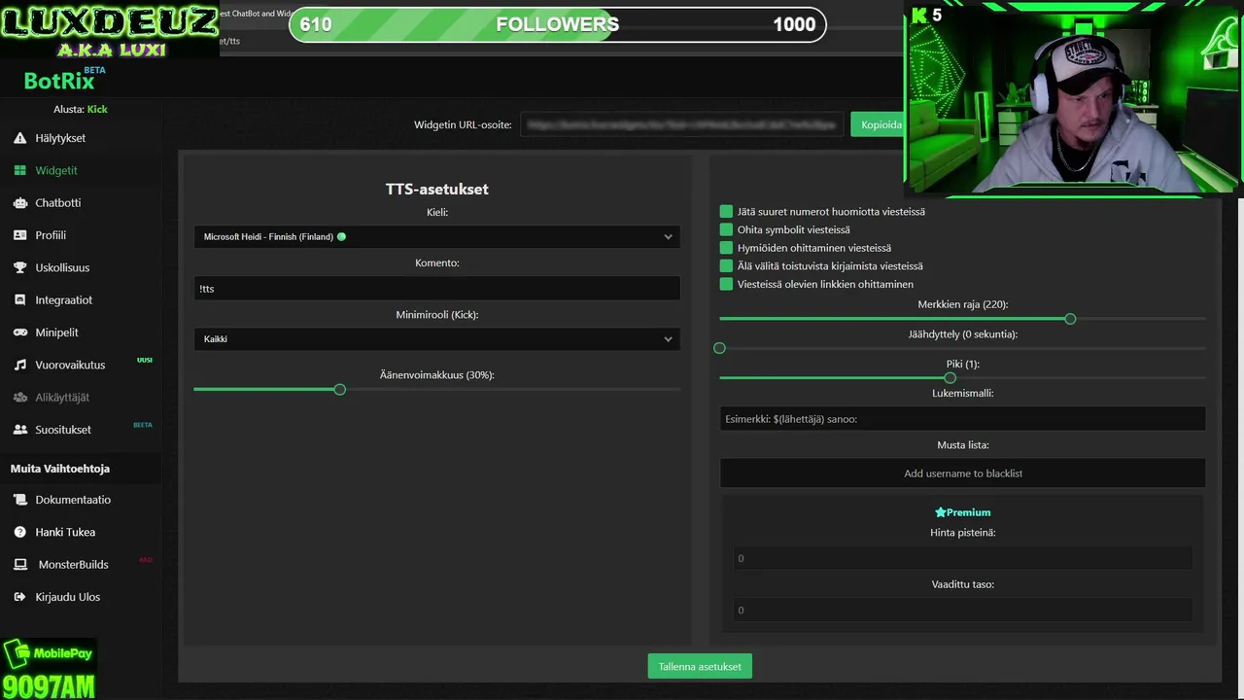This screenshot has width=1244, height=700.
Task: Click the Uskollisuus trophy icon
Action: pos(19,267)
